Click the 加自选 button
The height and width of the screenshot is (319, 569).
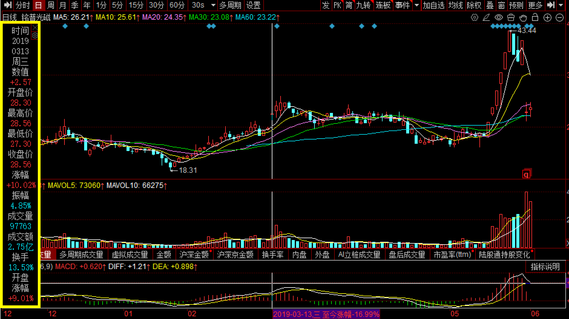tap(433, 5)
